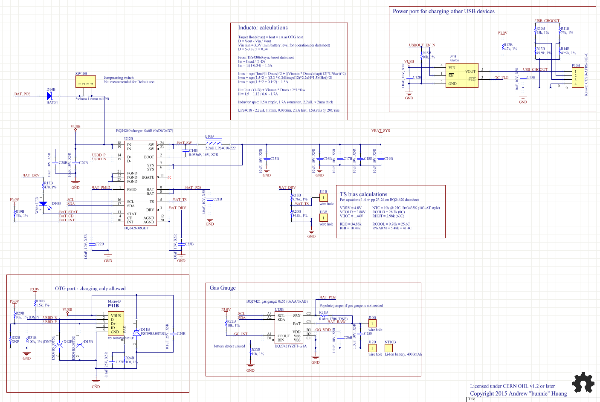Click 'Not recommended for Default use' note
Viewport: 600px width, 402px height.
point(129,82)
